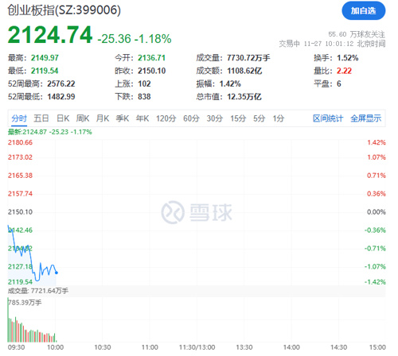The width and height of the screenshot is (398, 356).
Task: Click the 最高 value 2149.97
Action: [45, 58]
